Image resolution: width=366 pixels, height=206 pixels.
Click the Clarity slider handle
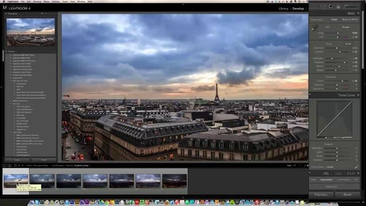point(342,81)
